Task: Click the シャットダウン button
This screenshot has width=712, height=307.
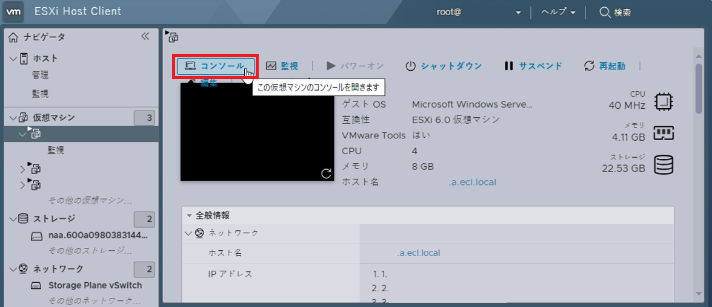Action: 443,66
